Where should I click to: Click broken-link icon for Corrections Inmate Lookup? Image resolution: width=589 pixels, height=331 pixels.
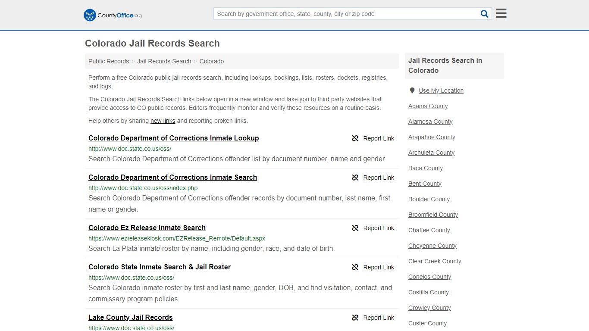(x=355, y=138)
